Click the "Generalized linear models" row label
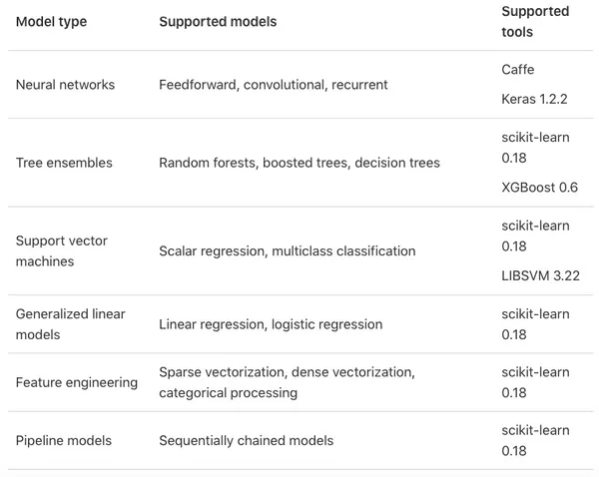 coord(70,324)
